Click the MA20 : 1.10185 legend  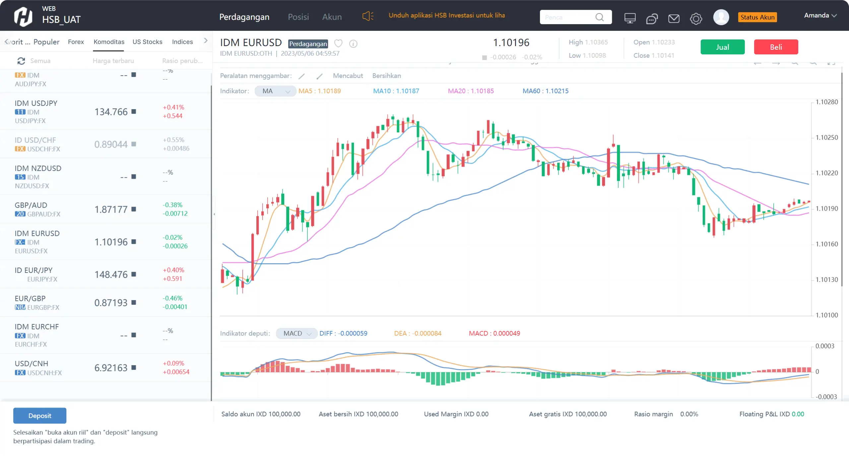coord(471,91)
